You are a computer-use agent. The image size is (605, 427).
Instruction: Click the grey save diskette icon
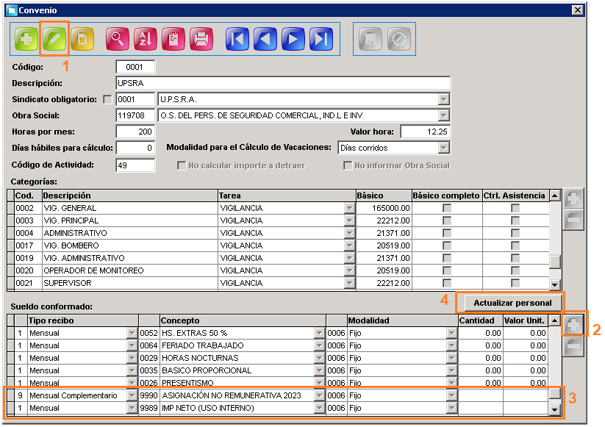370,39
